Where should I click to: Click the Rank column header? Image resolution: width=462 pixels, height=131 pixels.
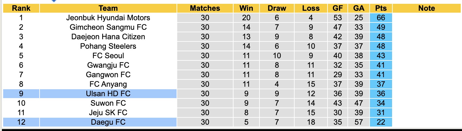click(21, 8)
